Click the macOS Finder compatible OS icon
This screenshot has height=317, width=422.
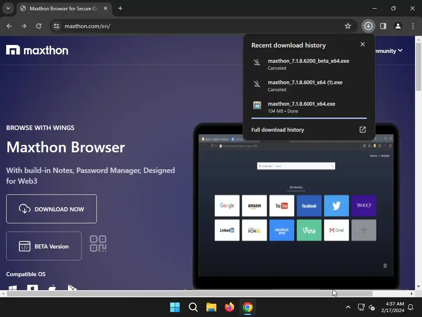(33, 287)
